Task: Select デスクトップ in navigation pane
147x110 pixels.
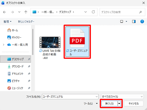Action: [x=16, y=59]
